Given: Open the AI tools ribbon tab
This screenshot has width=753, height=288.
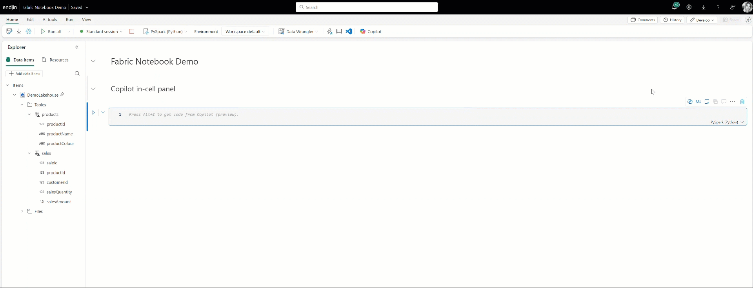Looking at the screenshot, I should (x=50, y=20).
